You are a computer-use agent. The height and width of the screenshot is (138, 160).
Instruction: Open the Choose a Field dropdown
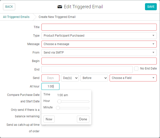133,78
